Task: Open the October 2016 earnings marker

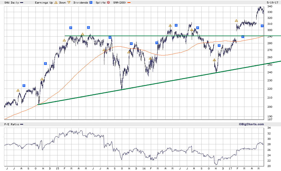Action: click(x=214, y=60)
